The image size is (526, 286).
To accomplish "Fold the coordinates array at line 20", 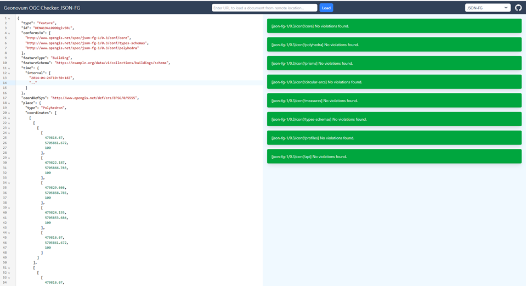I will coord(9,113).
